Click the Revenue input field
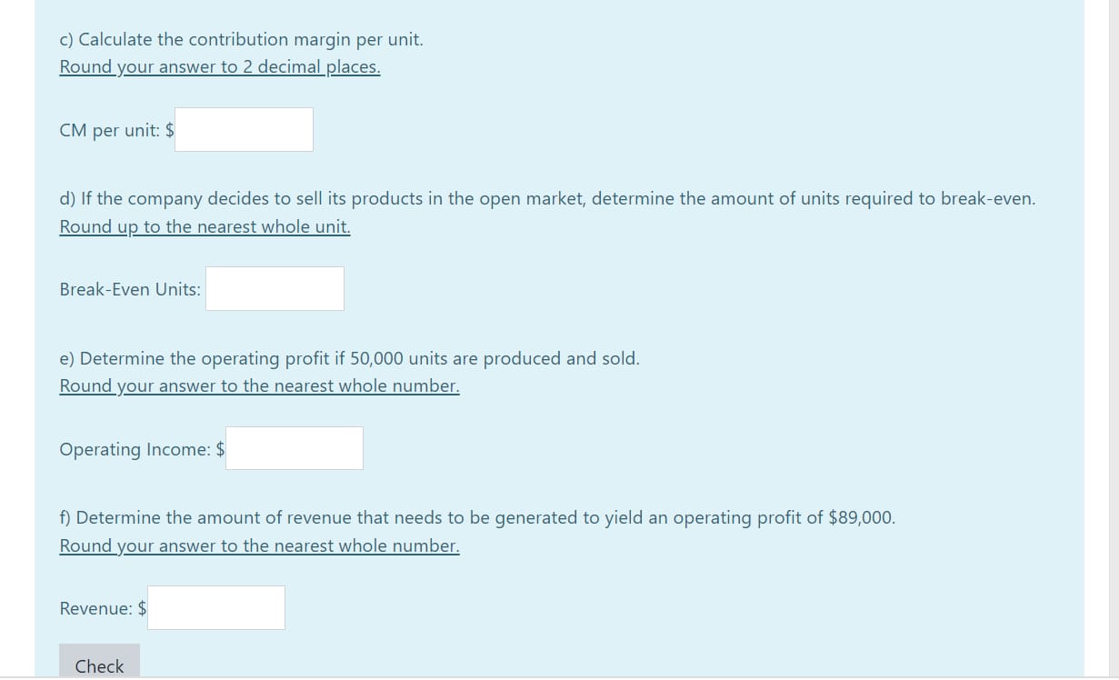Image resolution: width=1119 pixels, height=680 pixels. 215,607
